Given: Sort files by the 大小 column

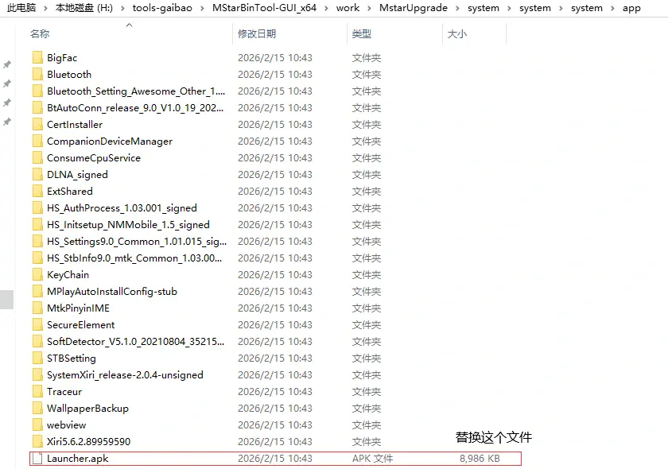Looking at the screenshot, I should pyautogui.click(x=457, y=34).
